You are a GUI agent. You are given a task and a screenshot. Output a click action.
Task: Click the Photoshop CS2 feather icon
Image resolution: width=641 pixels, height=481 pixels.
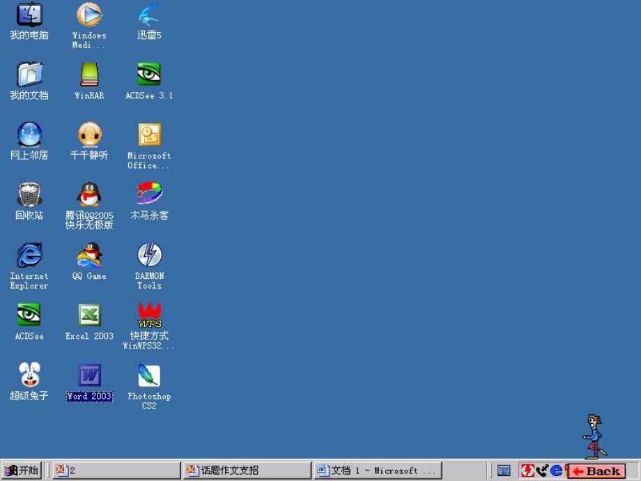tap(149, 375)
